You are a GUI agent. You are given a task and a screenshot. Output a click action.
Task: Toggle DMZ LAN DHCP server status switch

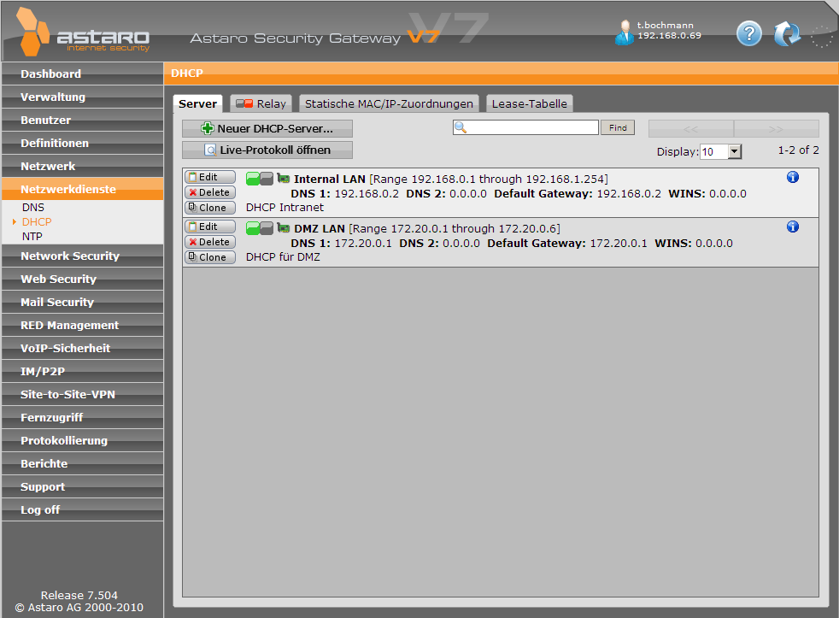click(x=260, y=229)
